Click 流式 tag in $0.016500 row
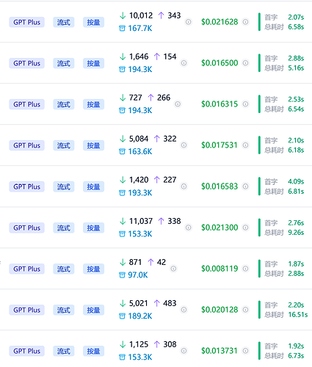The image size is (312, 367). [64, 63]
